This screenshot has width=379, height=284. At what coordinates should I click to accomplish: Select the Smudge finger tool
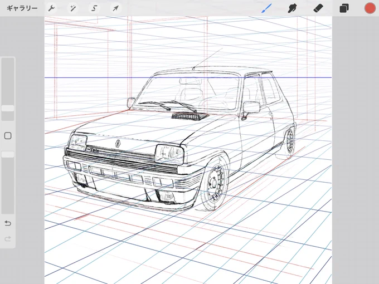pos(292,8)
